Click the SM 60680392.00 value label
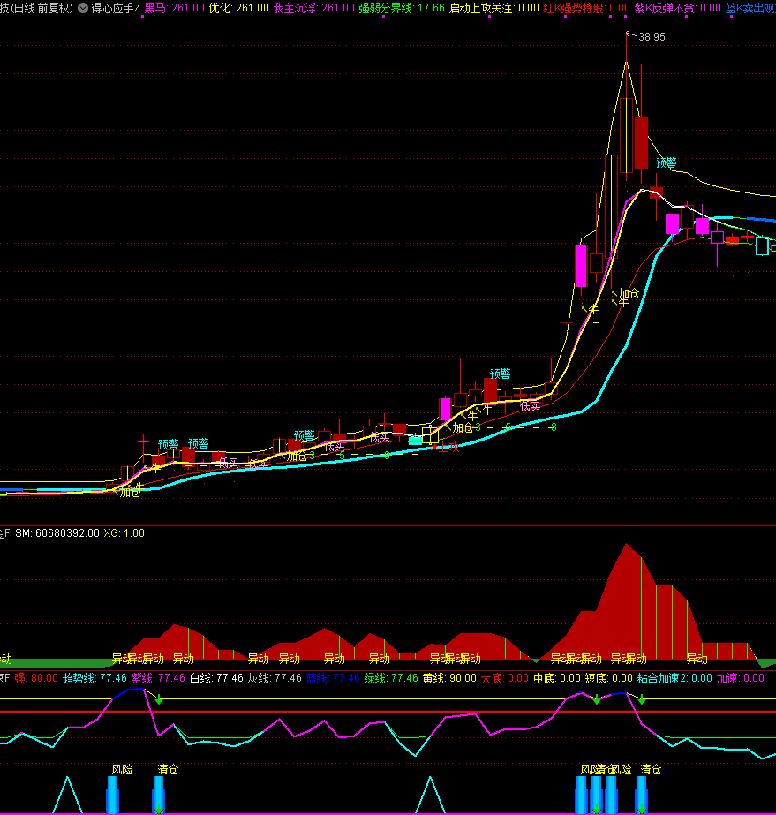Screen dimensions: 776x815 [57, 533]
